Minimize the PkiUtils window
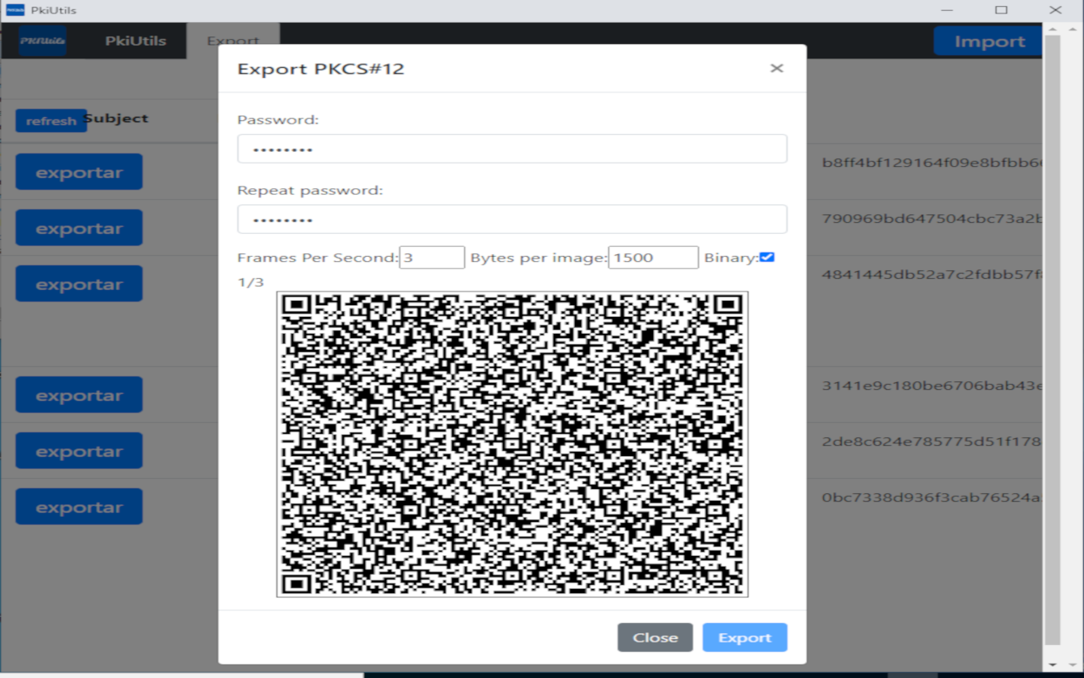Viewport: 1084px width, 678px height. (x=947, y=10)
